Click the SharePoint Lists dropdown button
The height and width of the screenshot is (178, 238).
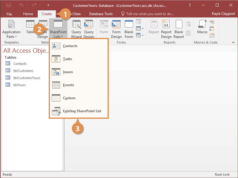(58, 29)
